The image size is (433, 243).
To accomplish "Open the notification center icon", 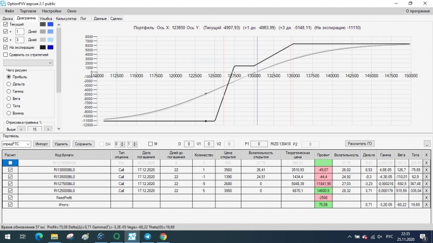I will point(423,237).
